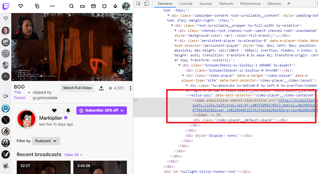Switch to Elements tab
This screenshot has height=174, width=318.
(x=165, y=4)
